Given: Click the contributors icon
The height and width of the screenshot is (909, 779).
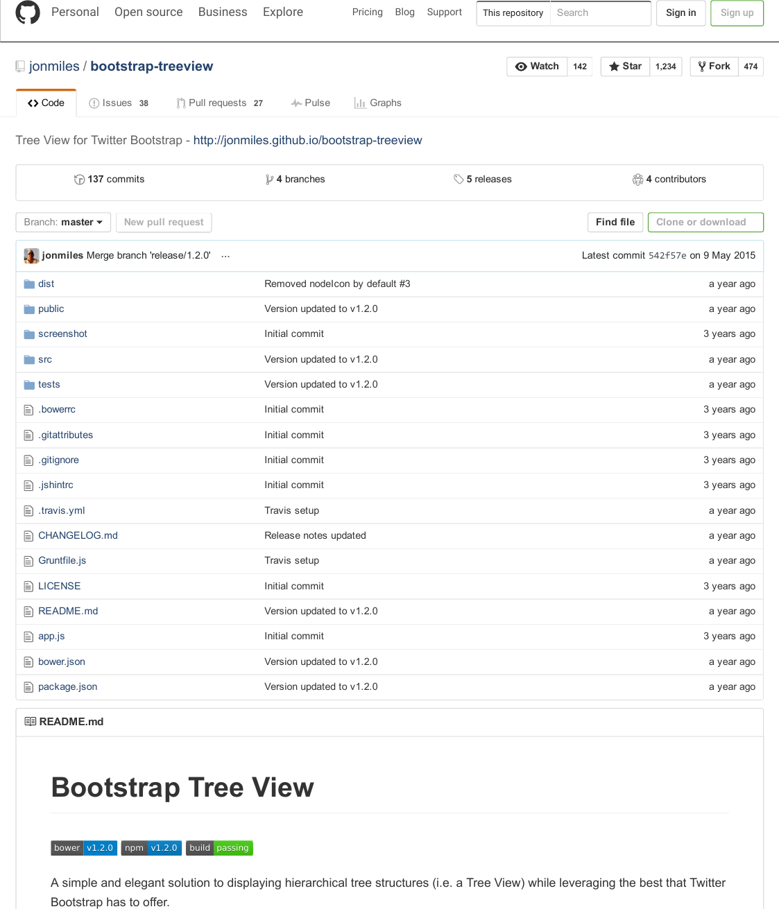Looking at the screenshot, I should [638, 179].
